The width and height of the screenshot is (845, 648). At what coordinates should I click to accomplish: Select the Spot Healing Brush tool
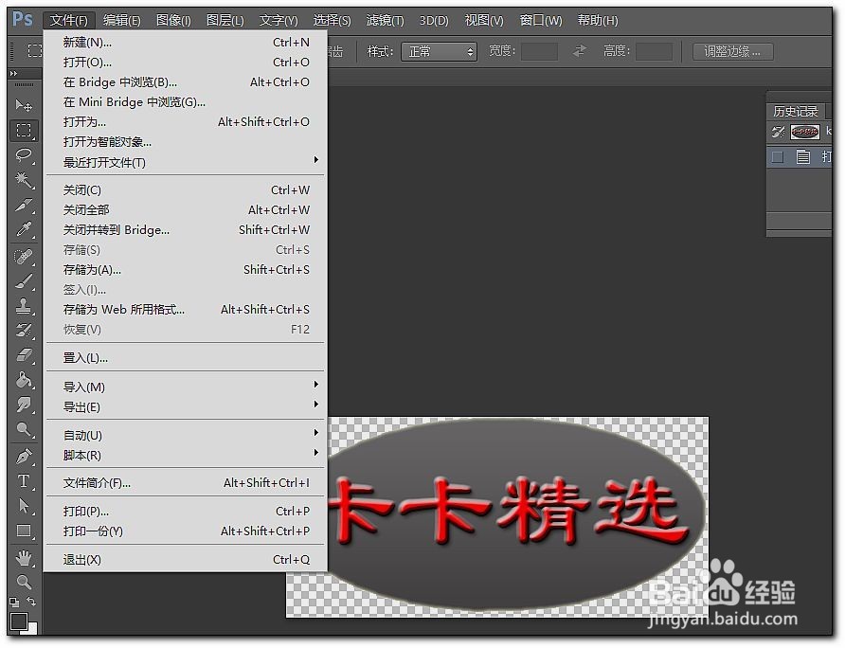click(x=24, y=256)
